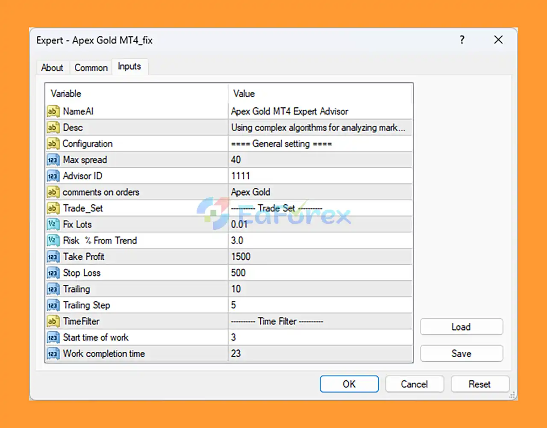
Task: Click the icon next to Stop Loss
Action: click(x=53, y=273)
